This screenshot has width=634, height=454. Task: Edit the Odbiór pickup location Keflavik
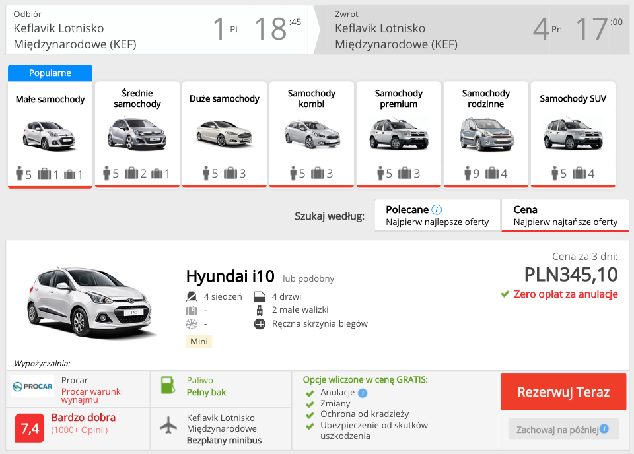(75, 36)
